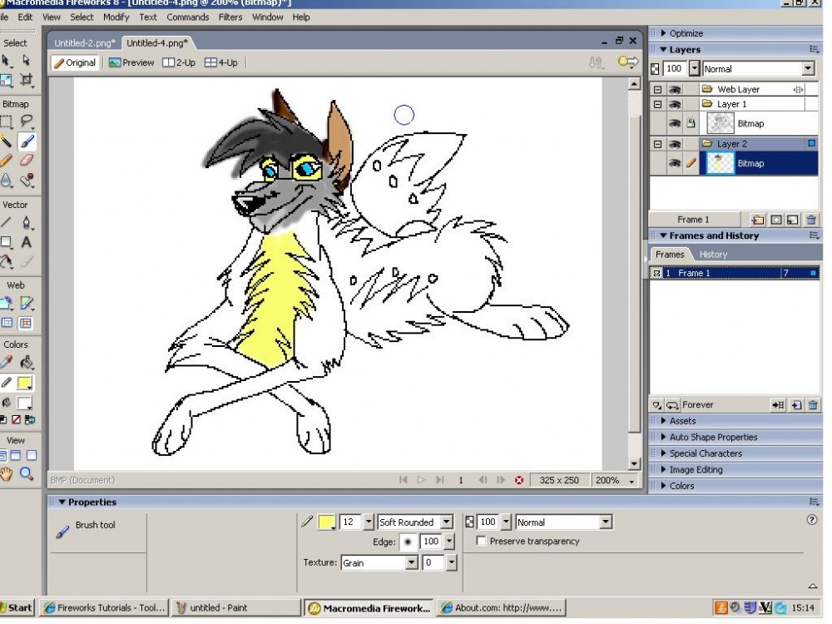This screenshot has width=832, height=624.
Task: Click the Add Mask icon in Layers
Action: click(x=775, y=220)
